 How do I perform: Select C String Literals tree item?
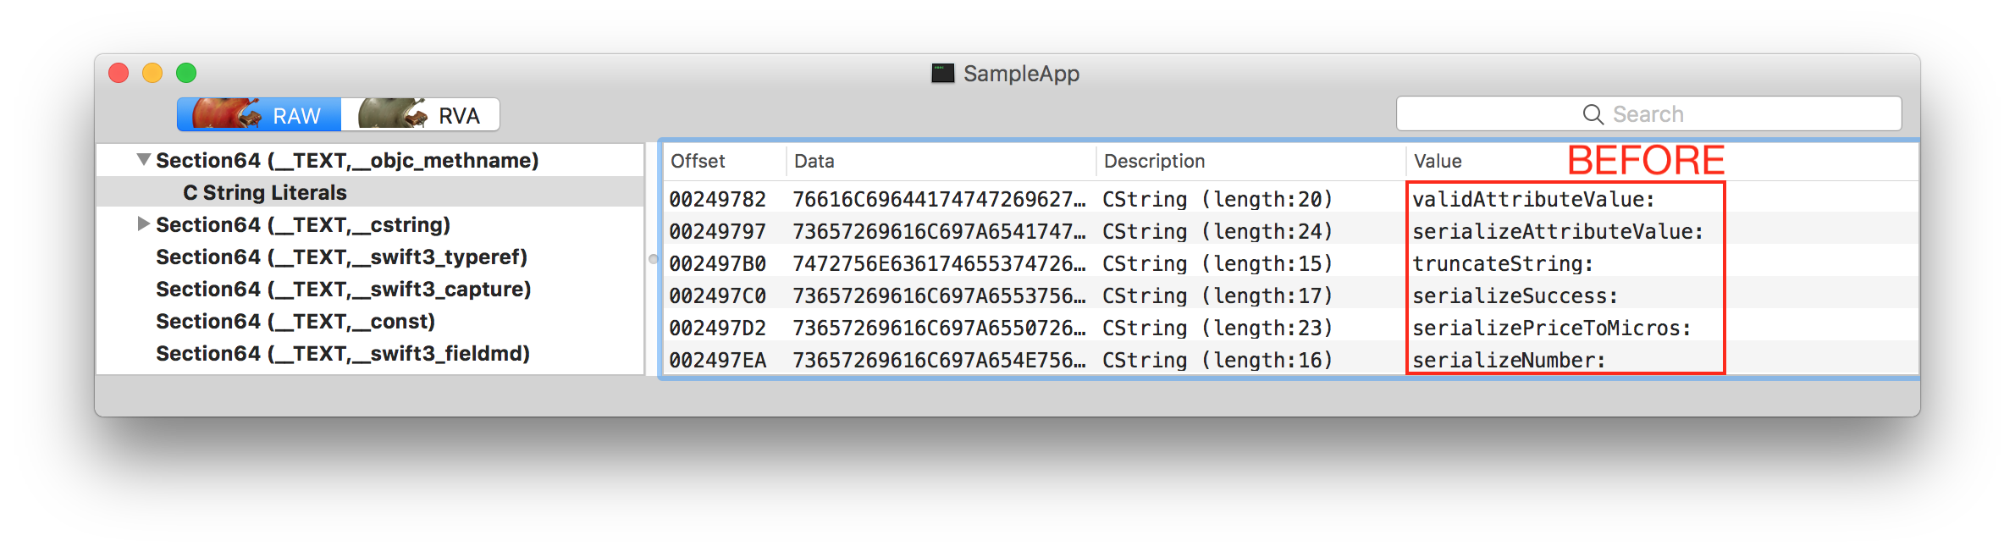pyautogui.click(x=265, y=192)
